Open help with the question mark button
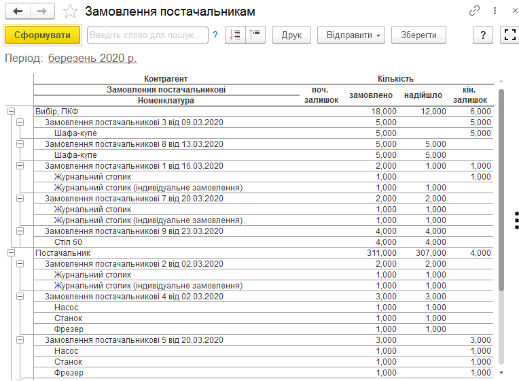The image size is (519, 381). [x=483, y=35]
